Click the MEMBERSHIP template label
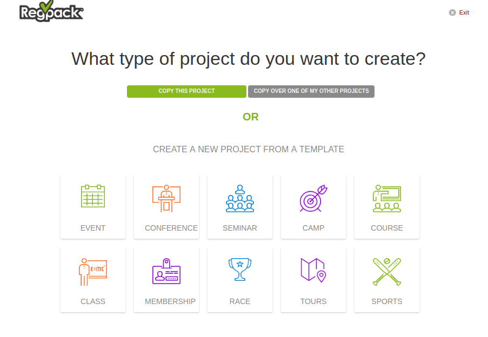The width and height of the screenshot is (488, 337). tap(170, 301)
